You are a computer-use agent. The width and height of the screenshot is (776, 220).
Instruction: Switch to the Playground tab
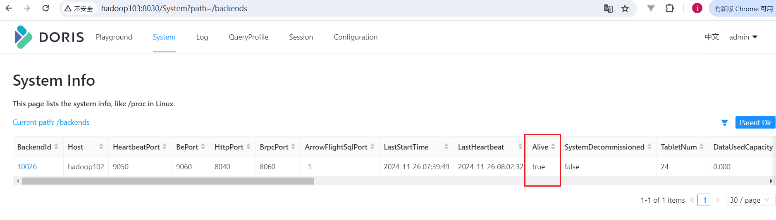(114, 37)
